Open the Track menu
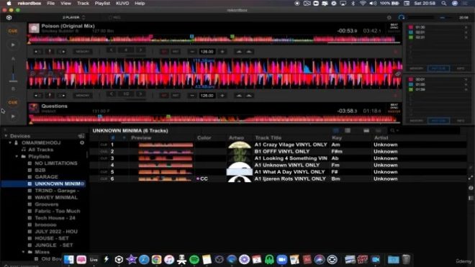This screenshot has width=475, height=267. [83, 4]
